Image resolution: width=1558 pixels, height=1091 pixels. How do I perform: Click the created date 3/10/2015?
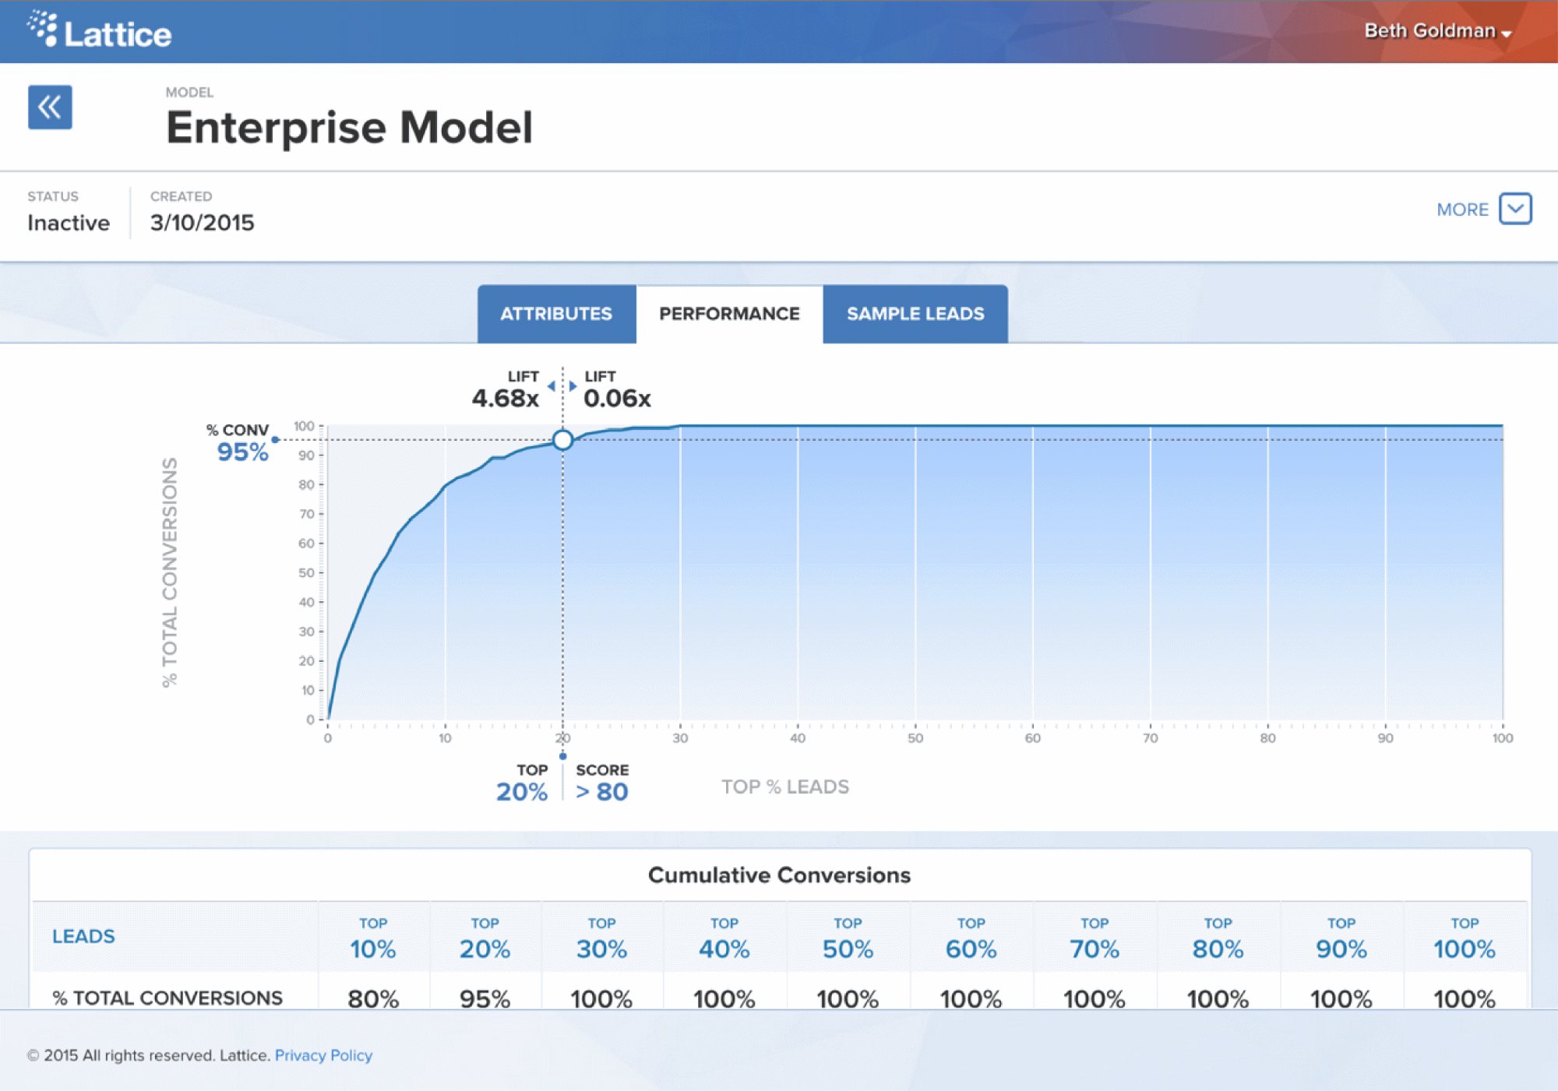click(x=203, y=223)
